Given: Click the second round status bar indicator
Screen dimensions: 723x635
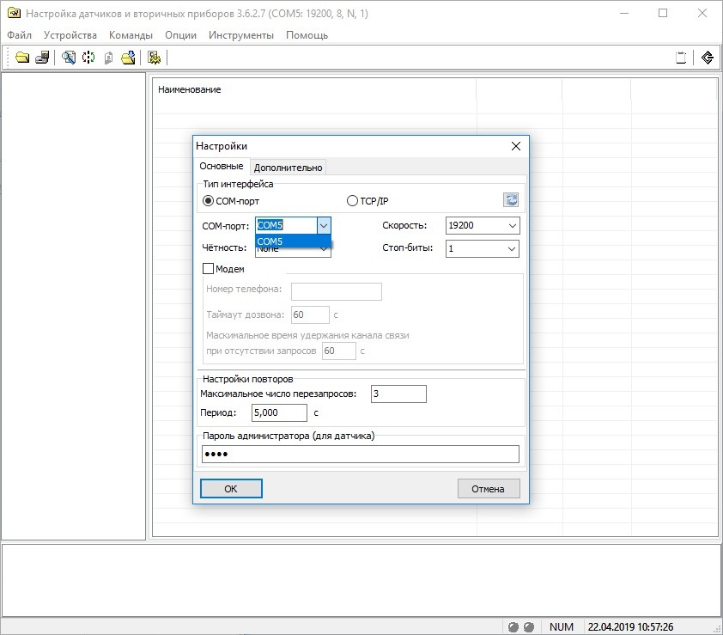Looking at the screenshot, I should point(529,626).
